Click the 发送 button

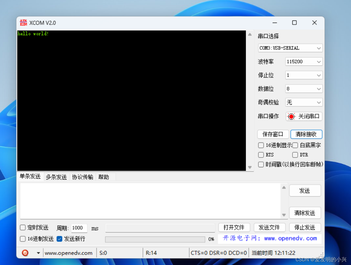pyautogui.click(x=305, y=191)
